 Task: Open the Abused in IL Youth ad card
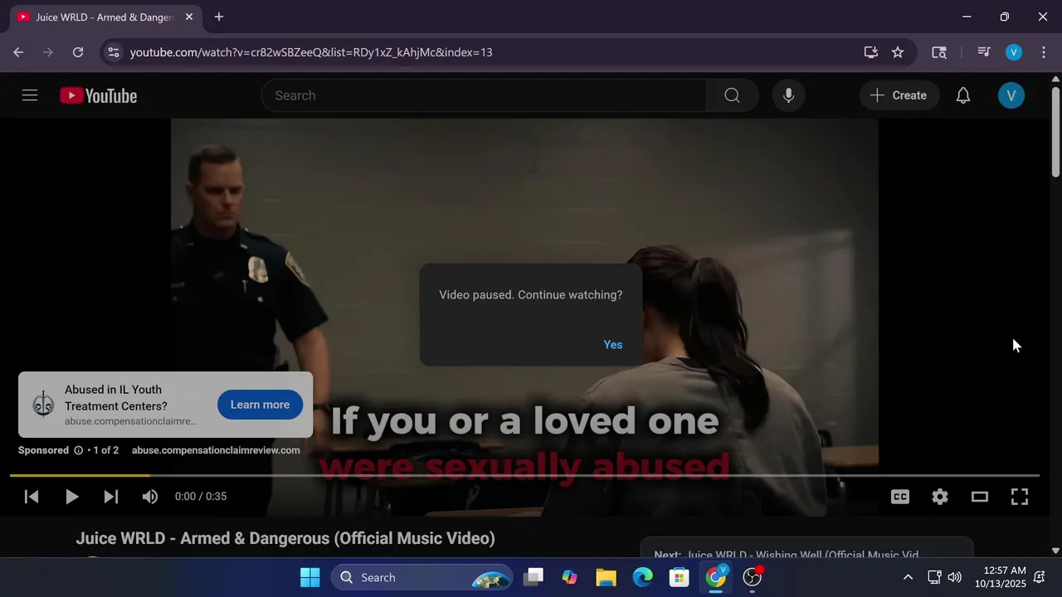165,405
